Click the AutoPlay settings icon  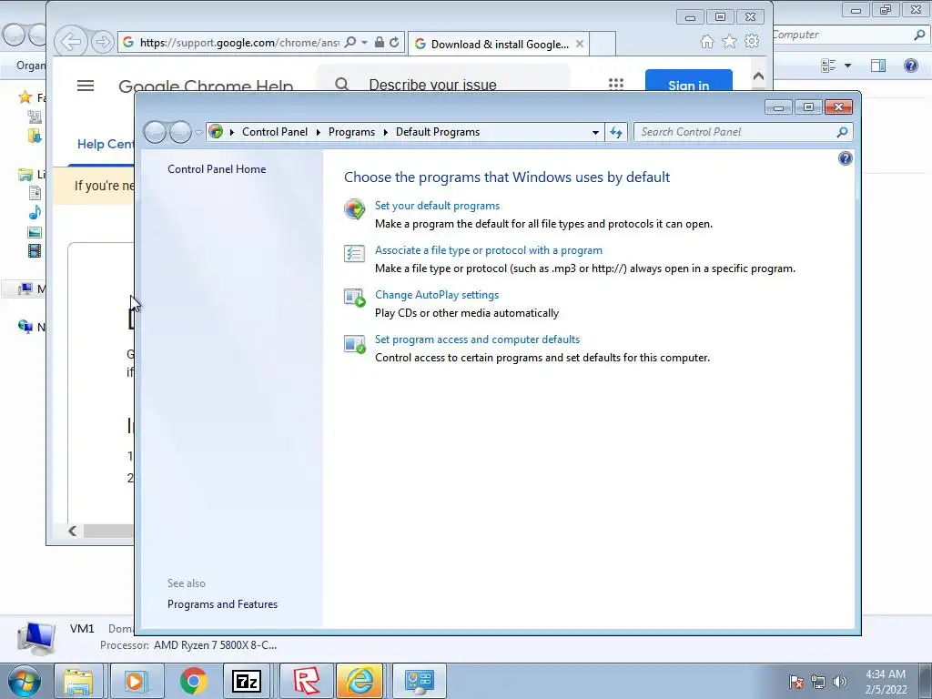(x=355, y=298)
